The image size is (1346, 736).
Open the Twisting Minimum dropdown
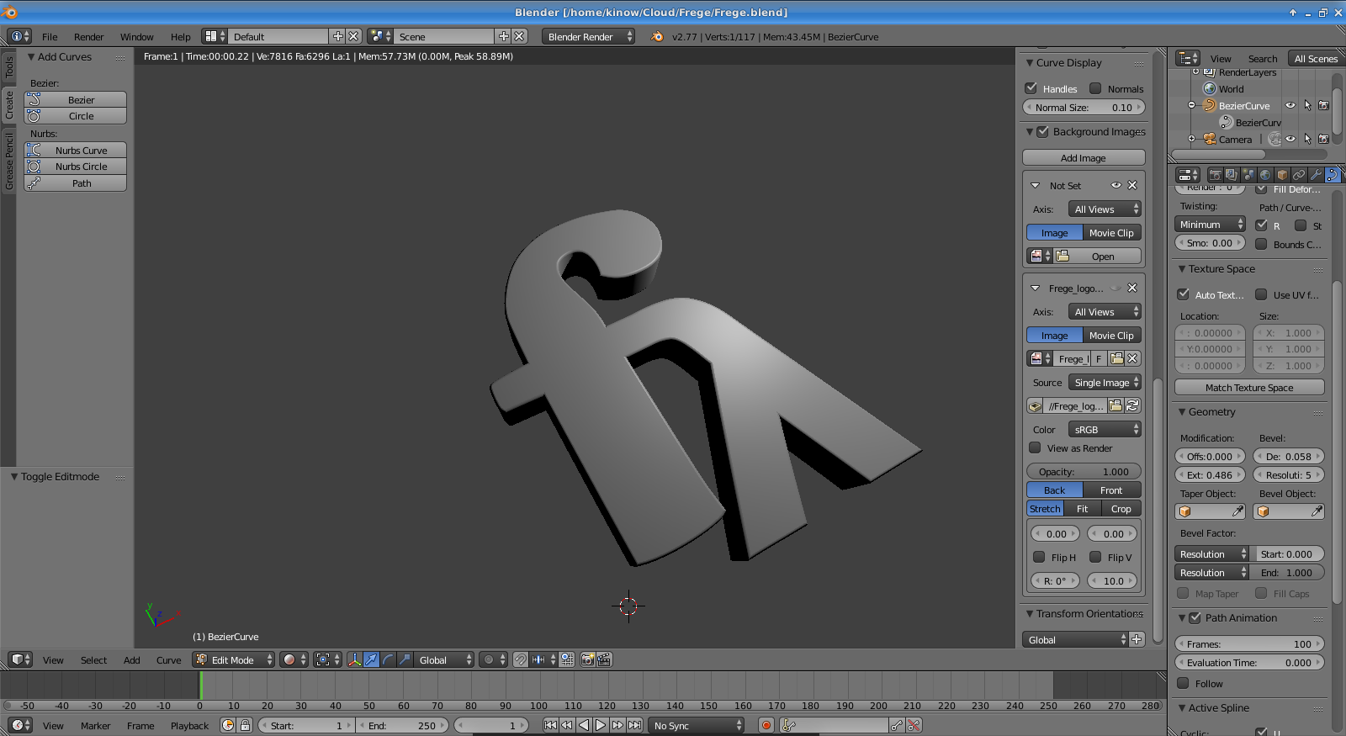(x=1210, y=224)
